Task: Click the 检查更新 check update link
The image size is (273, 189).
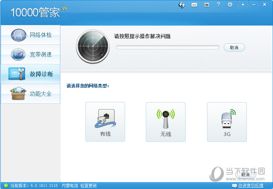Action: [88, 186]
